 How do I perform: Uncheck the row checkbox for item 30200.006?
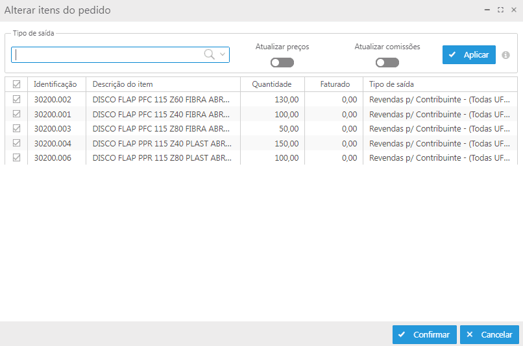tap(17, 157)
